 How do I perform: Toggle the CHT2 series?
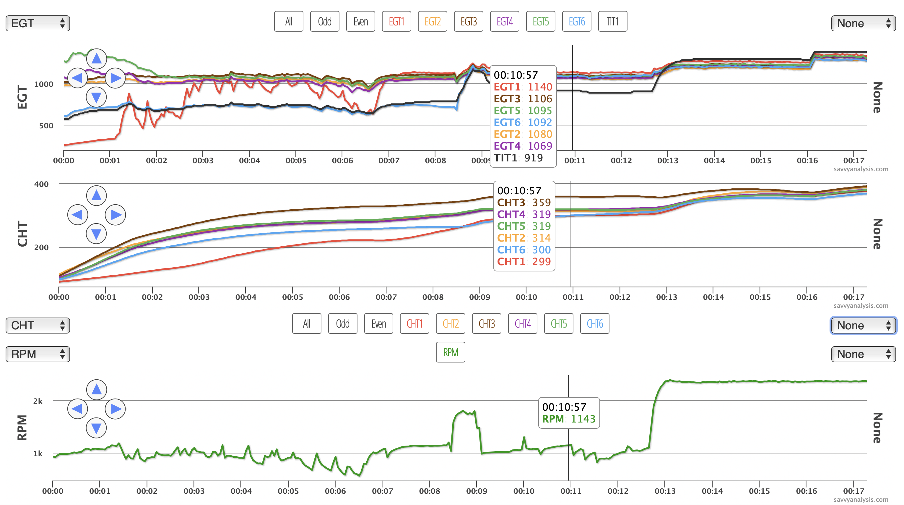click(451, 323)
